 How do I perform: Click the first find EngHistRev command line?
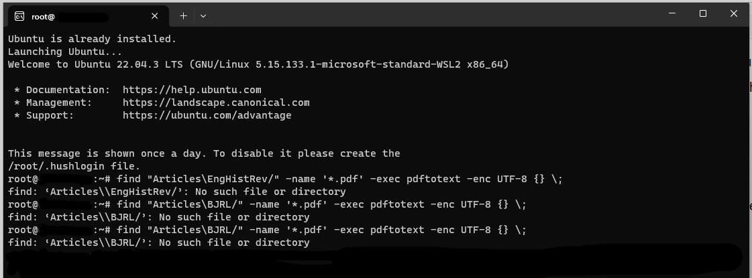(x=285, y=180)
